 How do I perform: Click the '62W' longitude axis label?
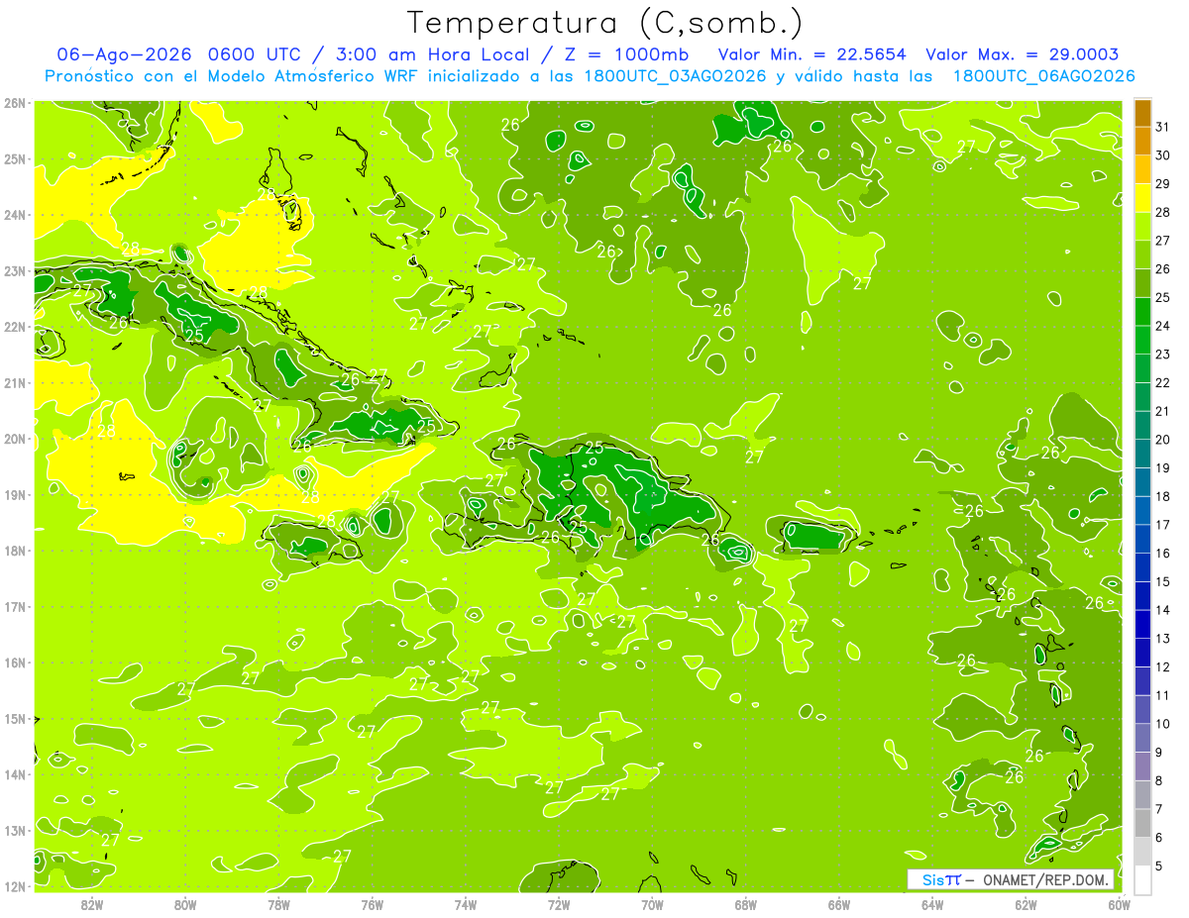point(1026,904)
